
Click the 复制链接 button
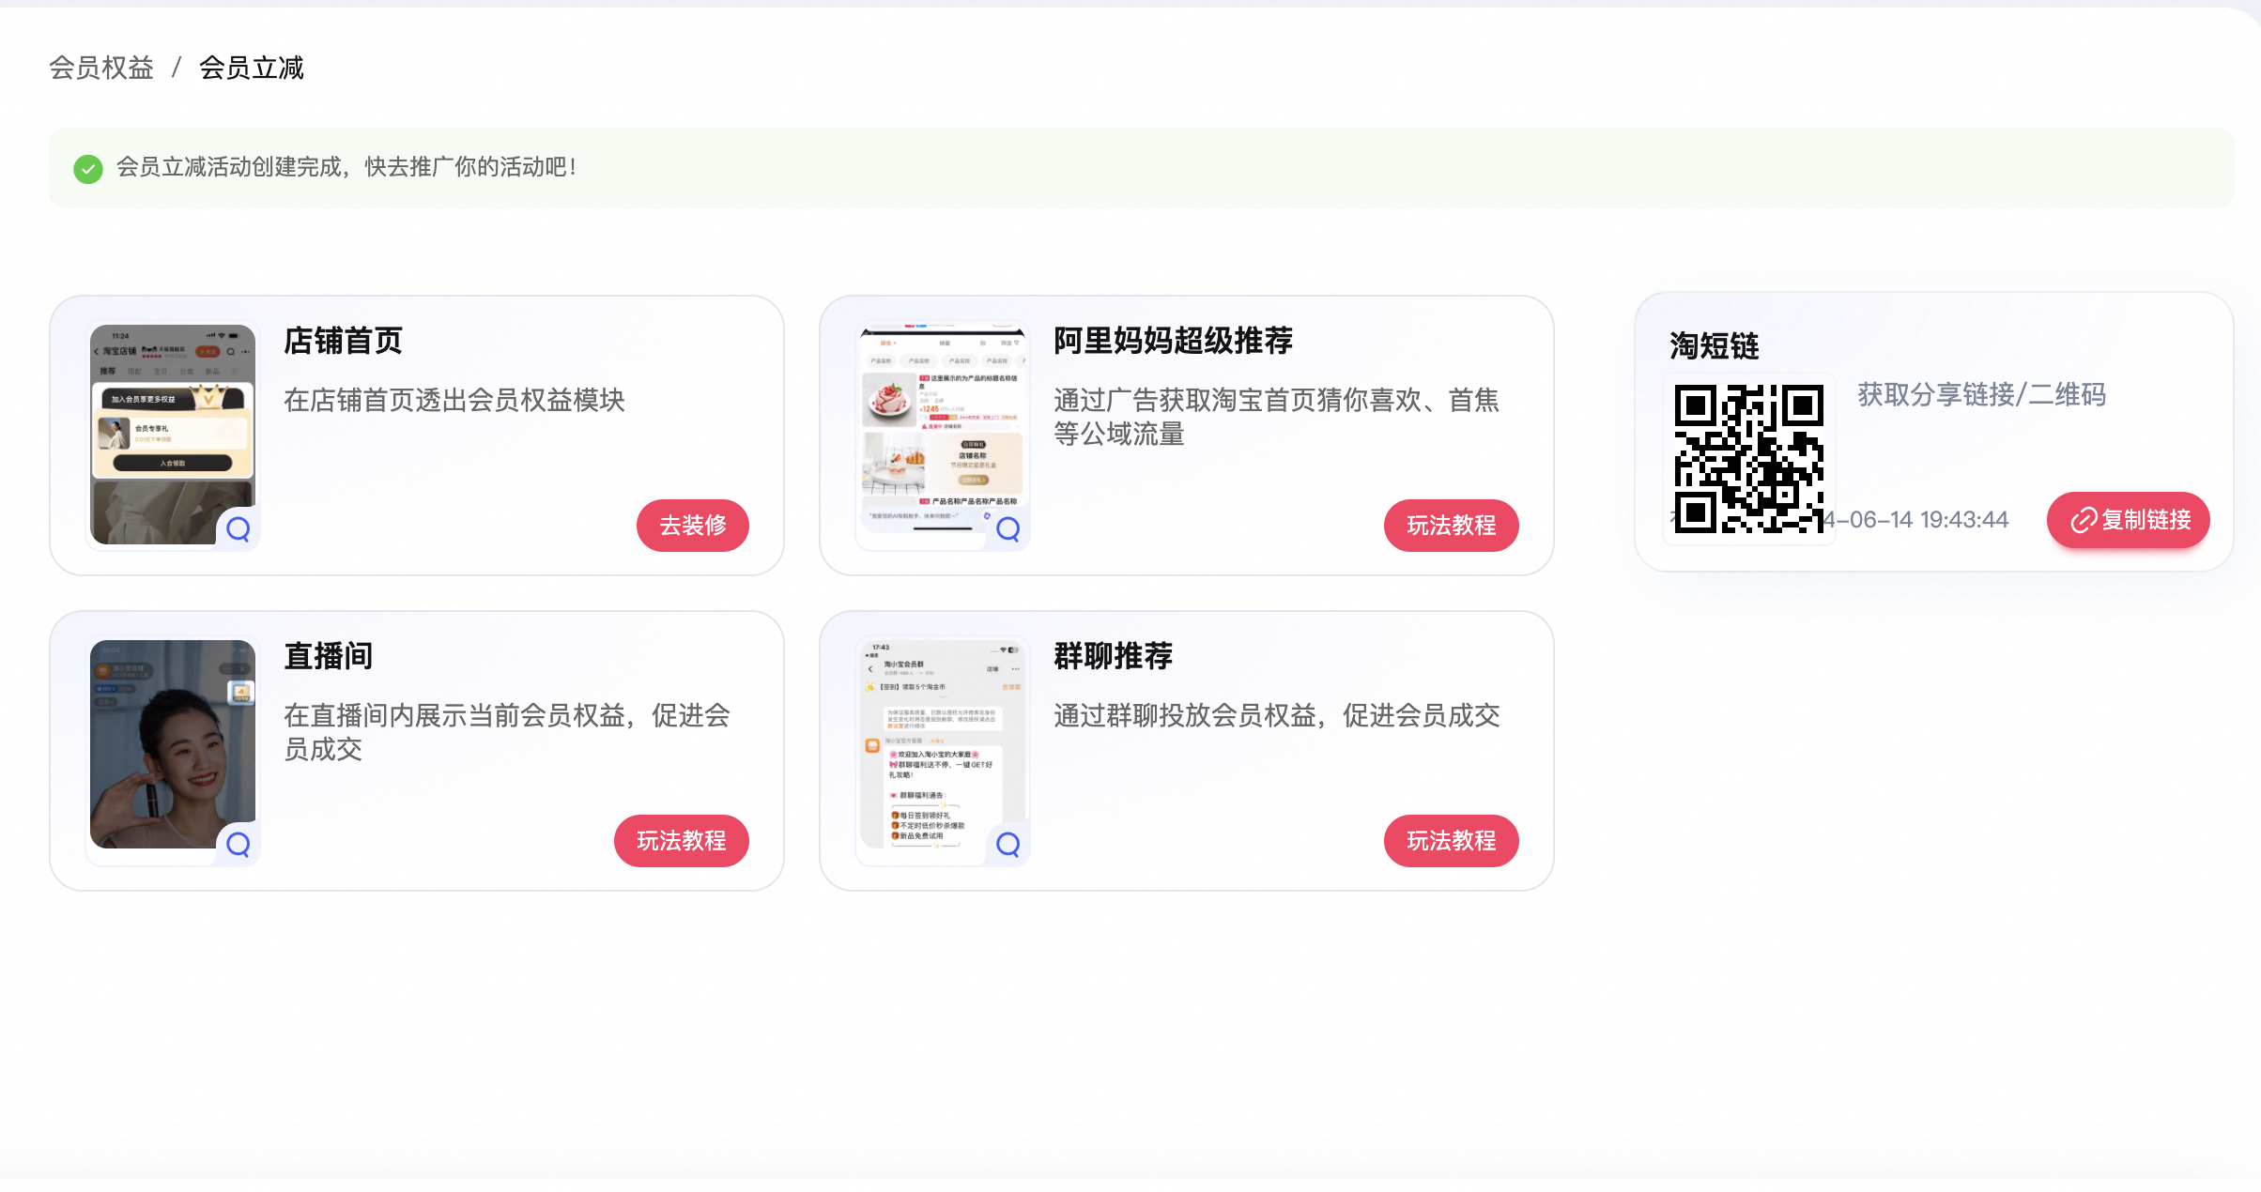(2128, 519)
